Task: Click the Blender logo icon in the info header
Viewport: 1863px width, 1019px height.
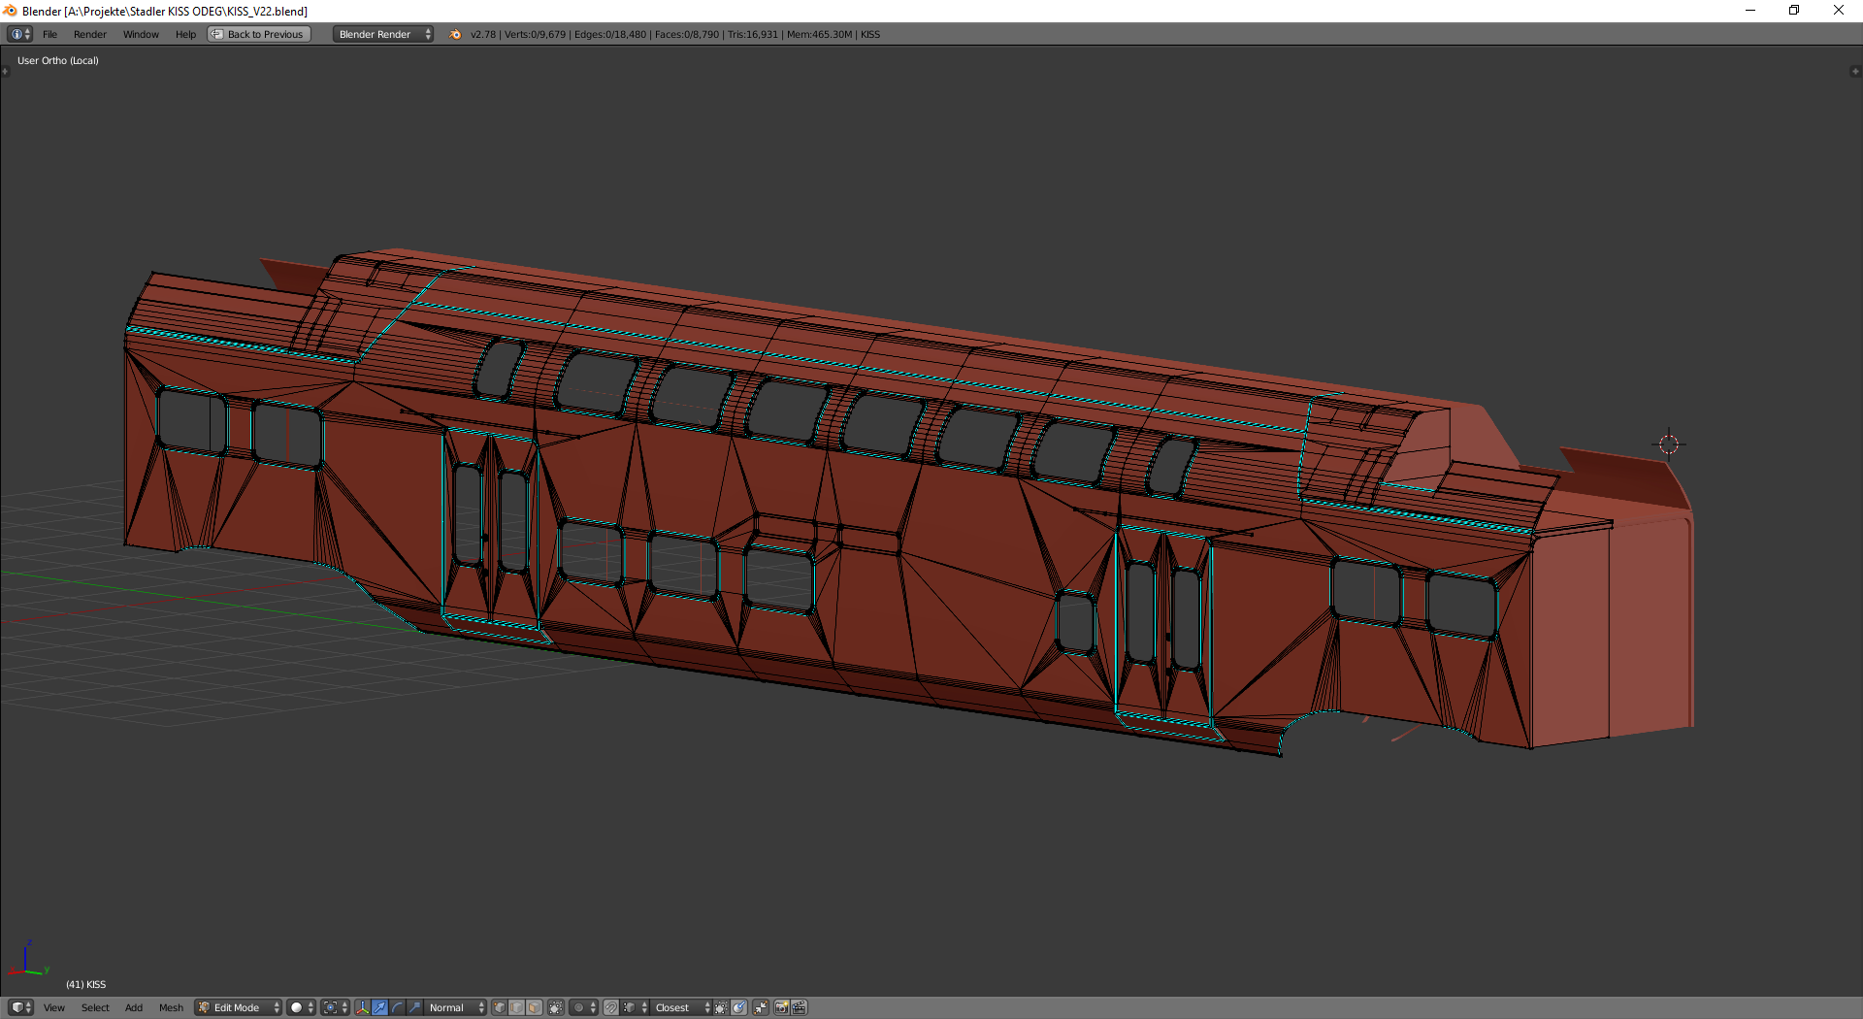Action: pyautogui.click(x=455, y=34)
